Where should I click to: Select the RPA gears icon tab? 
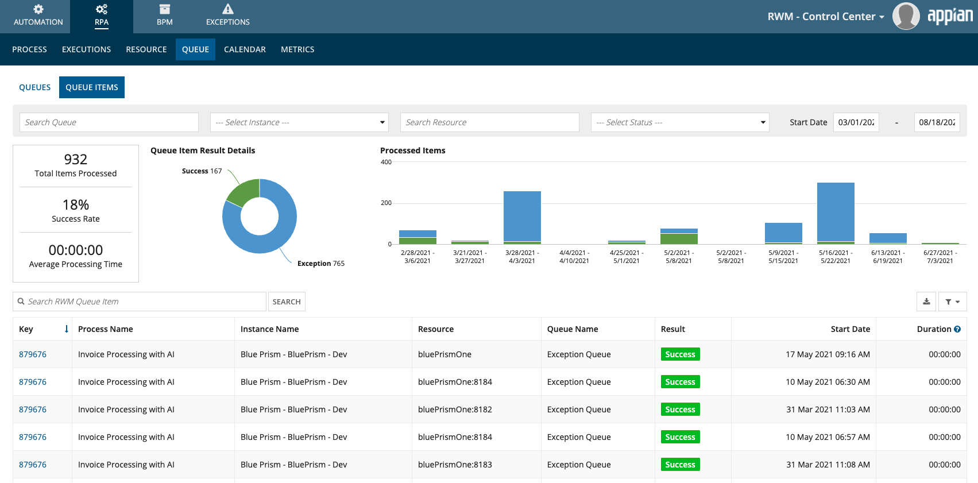tap(102, 16)
